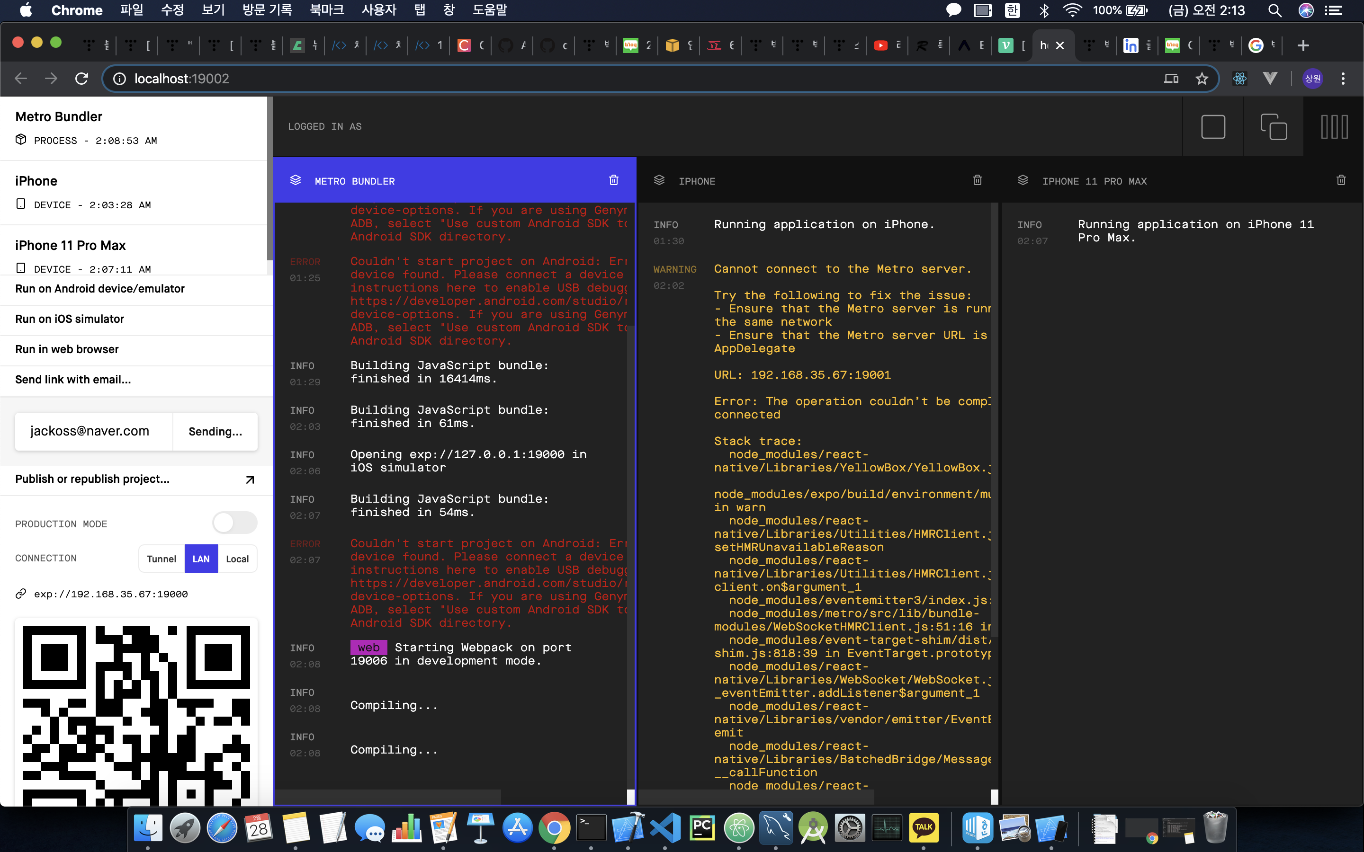Switch to two-panel overlapping layout icon
The image size is (1364, 852).
(1273, 127)
